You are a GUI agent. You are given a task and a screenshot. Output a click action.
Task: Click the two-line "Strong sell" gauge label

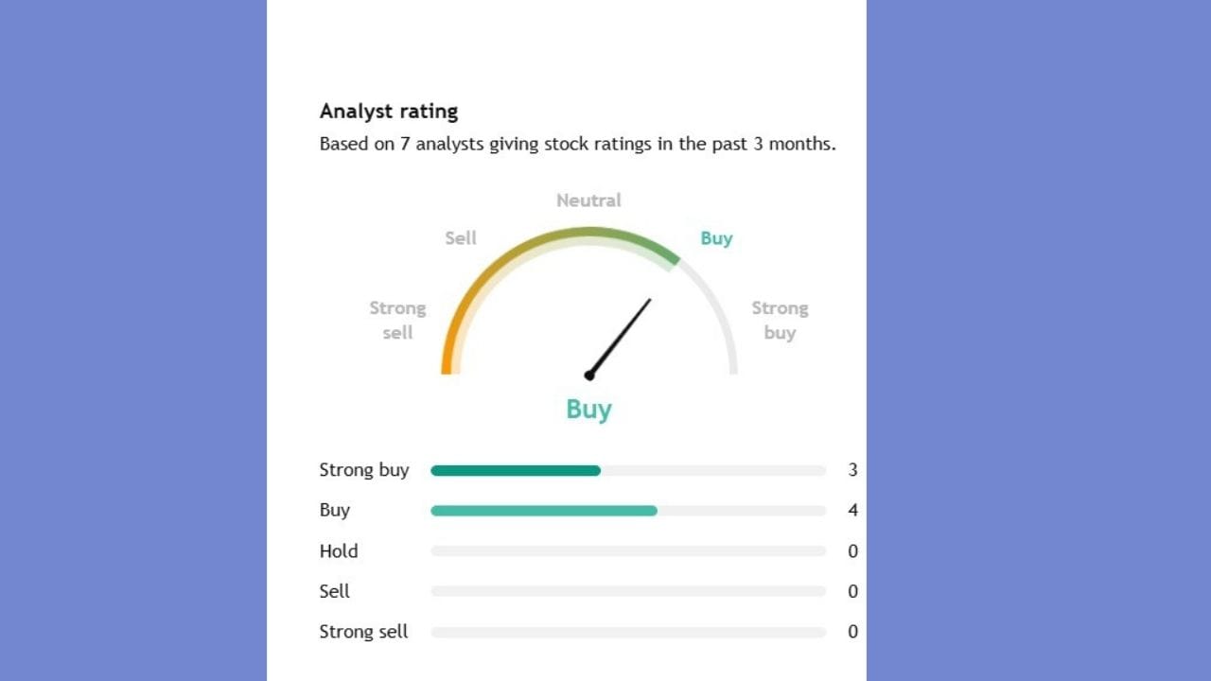pos(397,320)
